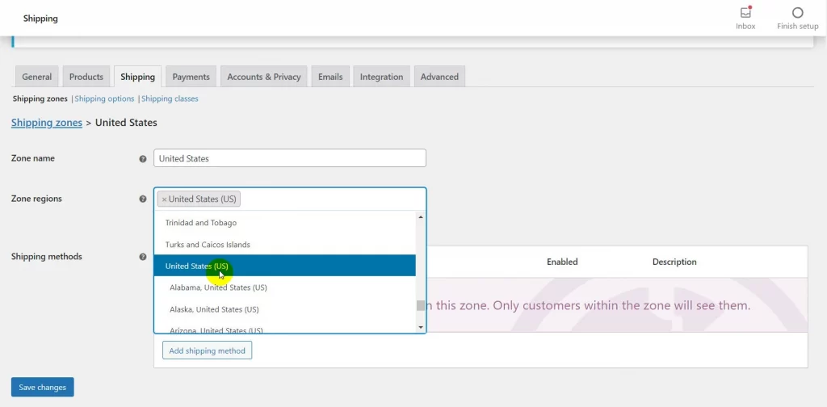The height and width of the screenshot is (407, 827).
Task: Open the Advanced tab
Action: click(439, 77)
